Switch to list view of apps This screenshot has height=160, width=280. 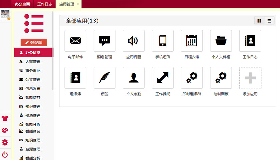click(269, 21)
